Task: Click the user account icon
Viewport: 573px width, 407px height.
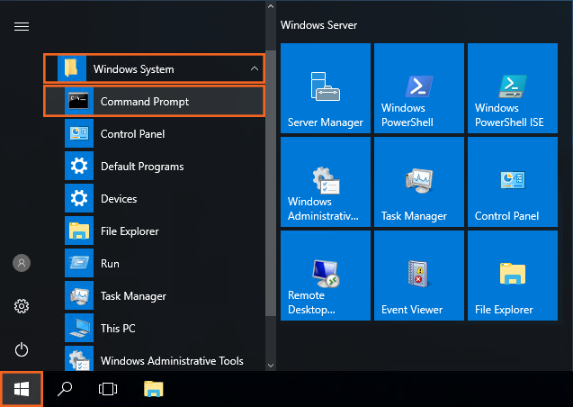Action: pos(22,263)
